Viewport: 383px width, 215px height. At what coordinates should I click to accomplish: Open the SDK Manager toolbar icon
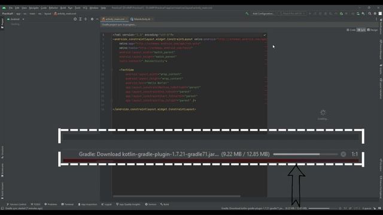363,14
